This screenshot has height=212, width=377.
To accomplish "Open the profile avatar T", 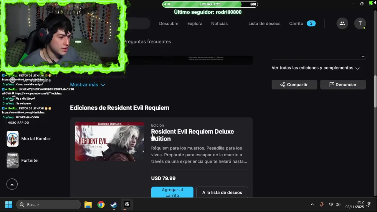I will click(x=360, y=24).
